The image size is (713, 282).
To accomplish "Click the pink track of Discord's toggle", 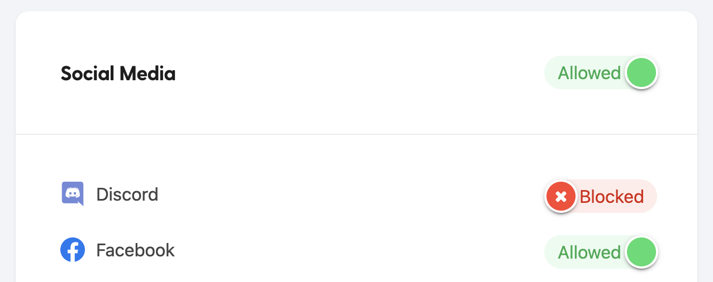I will click(649, 197).
